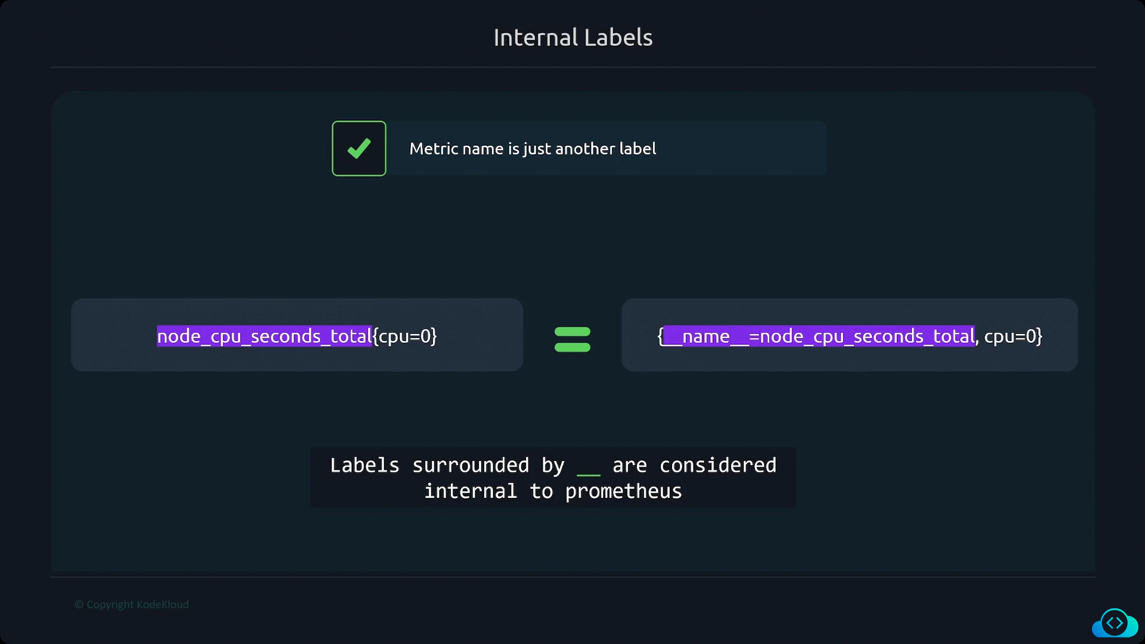
Task: Click the word 'surrounded' in the caption
Action: pyautogui.click(x=471, y=465)
